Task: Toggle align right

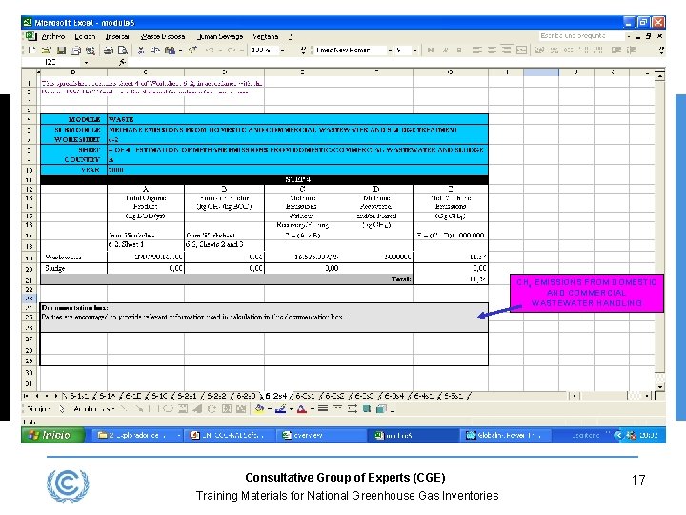Action: pos(506,51)
